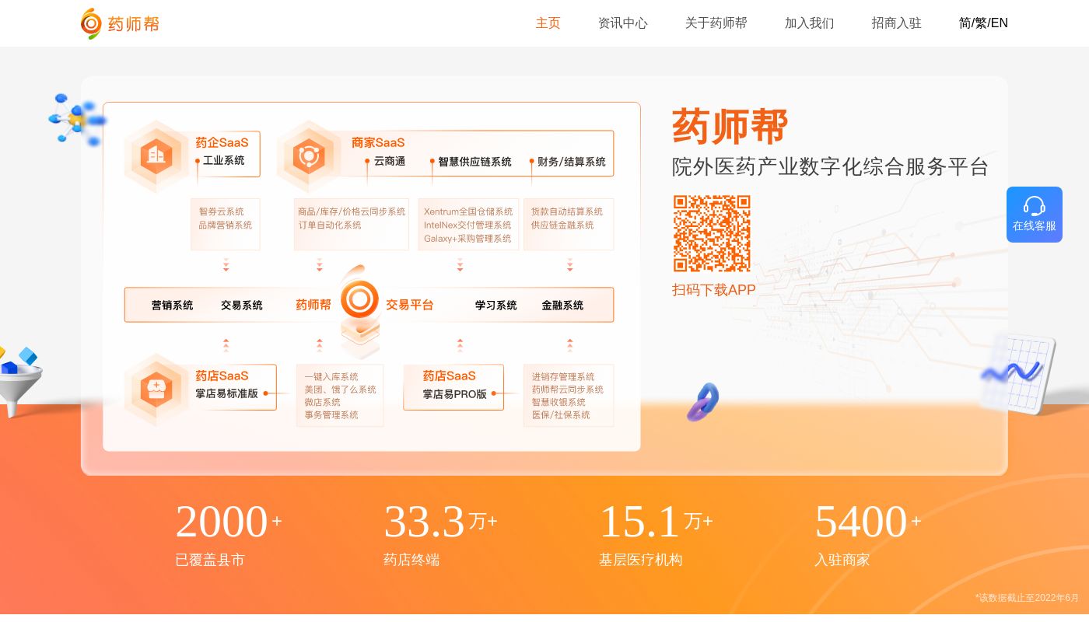Click 一键入库系统 text
1089x622 pixels.
pos(331,376)
